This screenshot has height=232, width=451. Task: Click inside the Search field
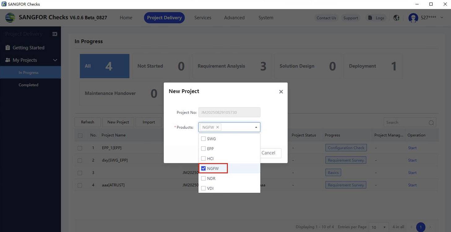tap(405, 122)
